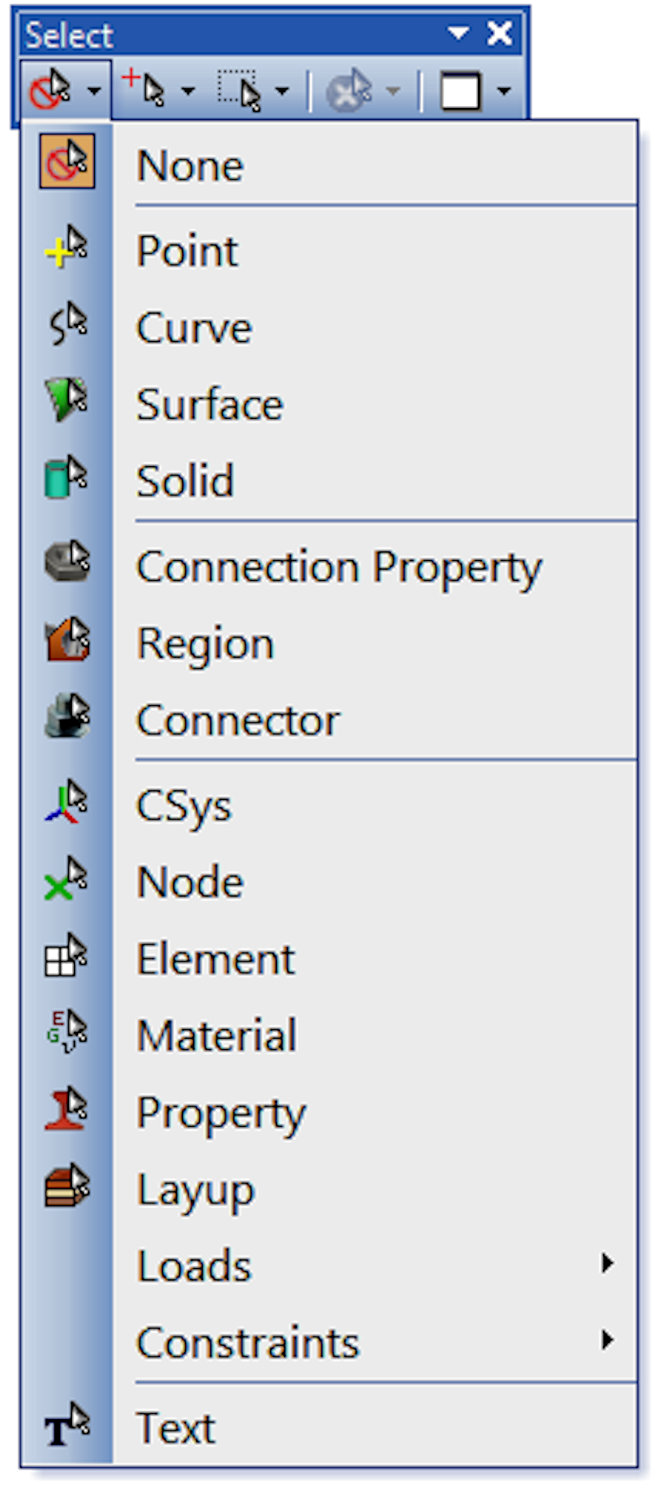This screenshot has width=661, height=1485.
Task: Open the dropdown beside the selection mode tool
Action: (x=94, y=91)
